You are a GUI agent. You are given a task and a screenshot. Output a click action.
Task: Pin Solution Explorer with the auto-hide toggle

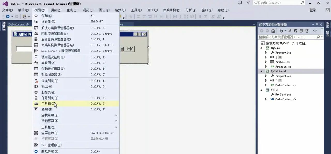click(x=317, y=25)
